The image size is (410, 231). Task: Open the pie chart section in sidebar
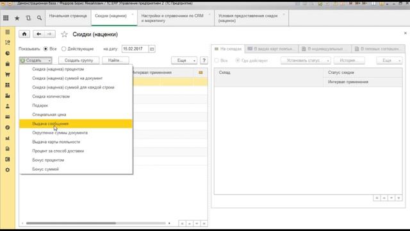click(7, 53)
